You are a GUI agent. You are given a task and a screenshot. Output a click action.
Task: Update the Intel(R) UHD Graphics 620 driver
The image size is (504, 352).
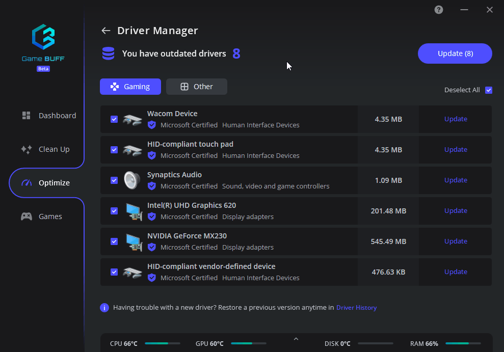[456, 211]
